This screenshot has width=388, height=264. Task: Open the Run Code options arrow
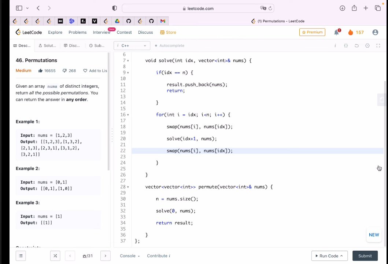pyautogui.click(x=342, y=256)
